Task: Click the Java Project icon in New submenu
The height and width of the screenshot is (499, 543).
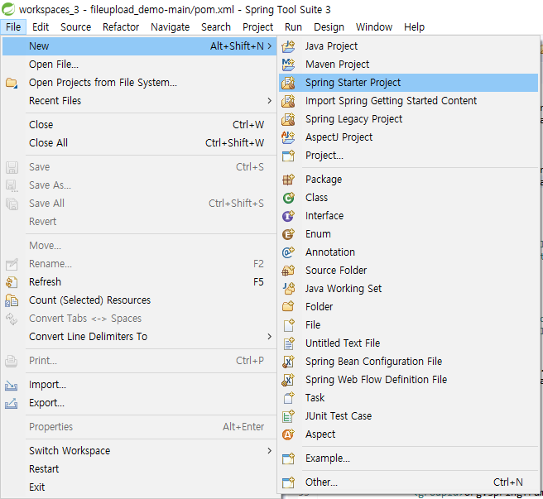Action: pos(288,46)
